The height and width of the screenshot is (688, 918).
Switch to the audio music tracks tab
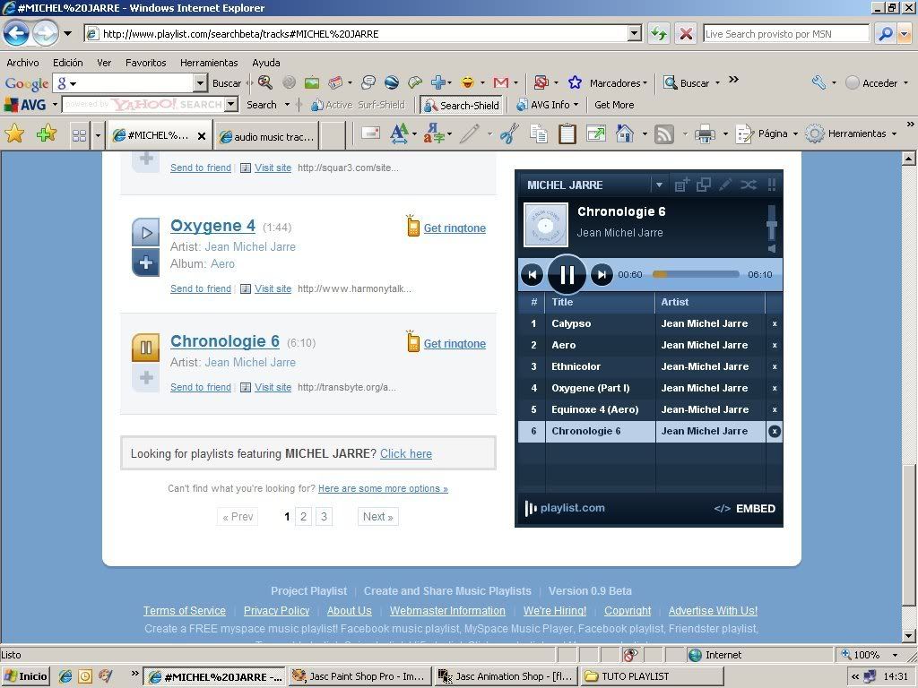(266, 136)
